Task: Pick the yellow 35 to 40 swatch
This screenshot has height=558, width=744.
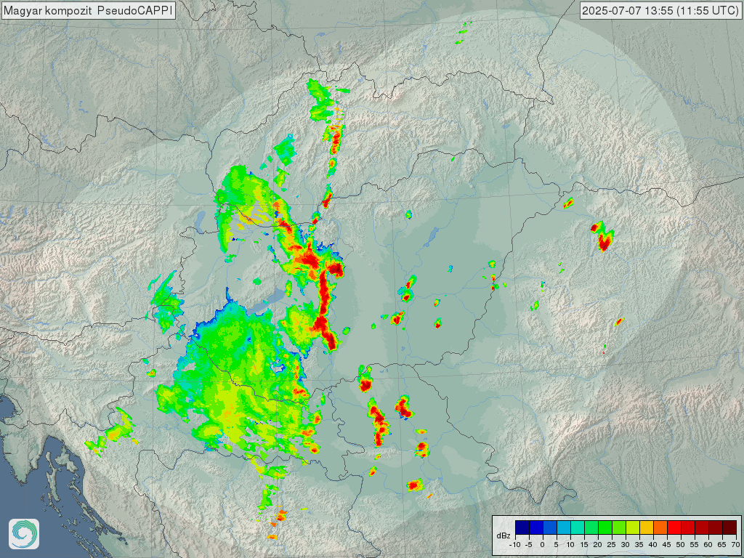Action: 647,527
